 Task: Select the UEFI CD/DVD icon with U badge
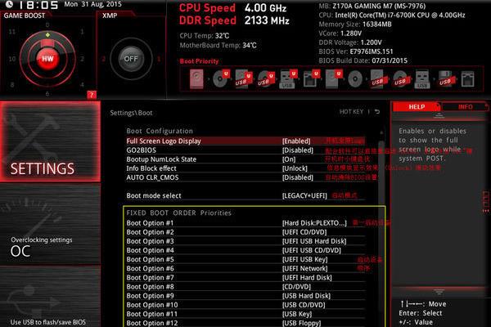pyautogui.click(x=221, y=78)
